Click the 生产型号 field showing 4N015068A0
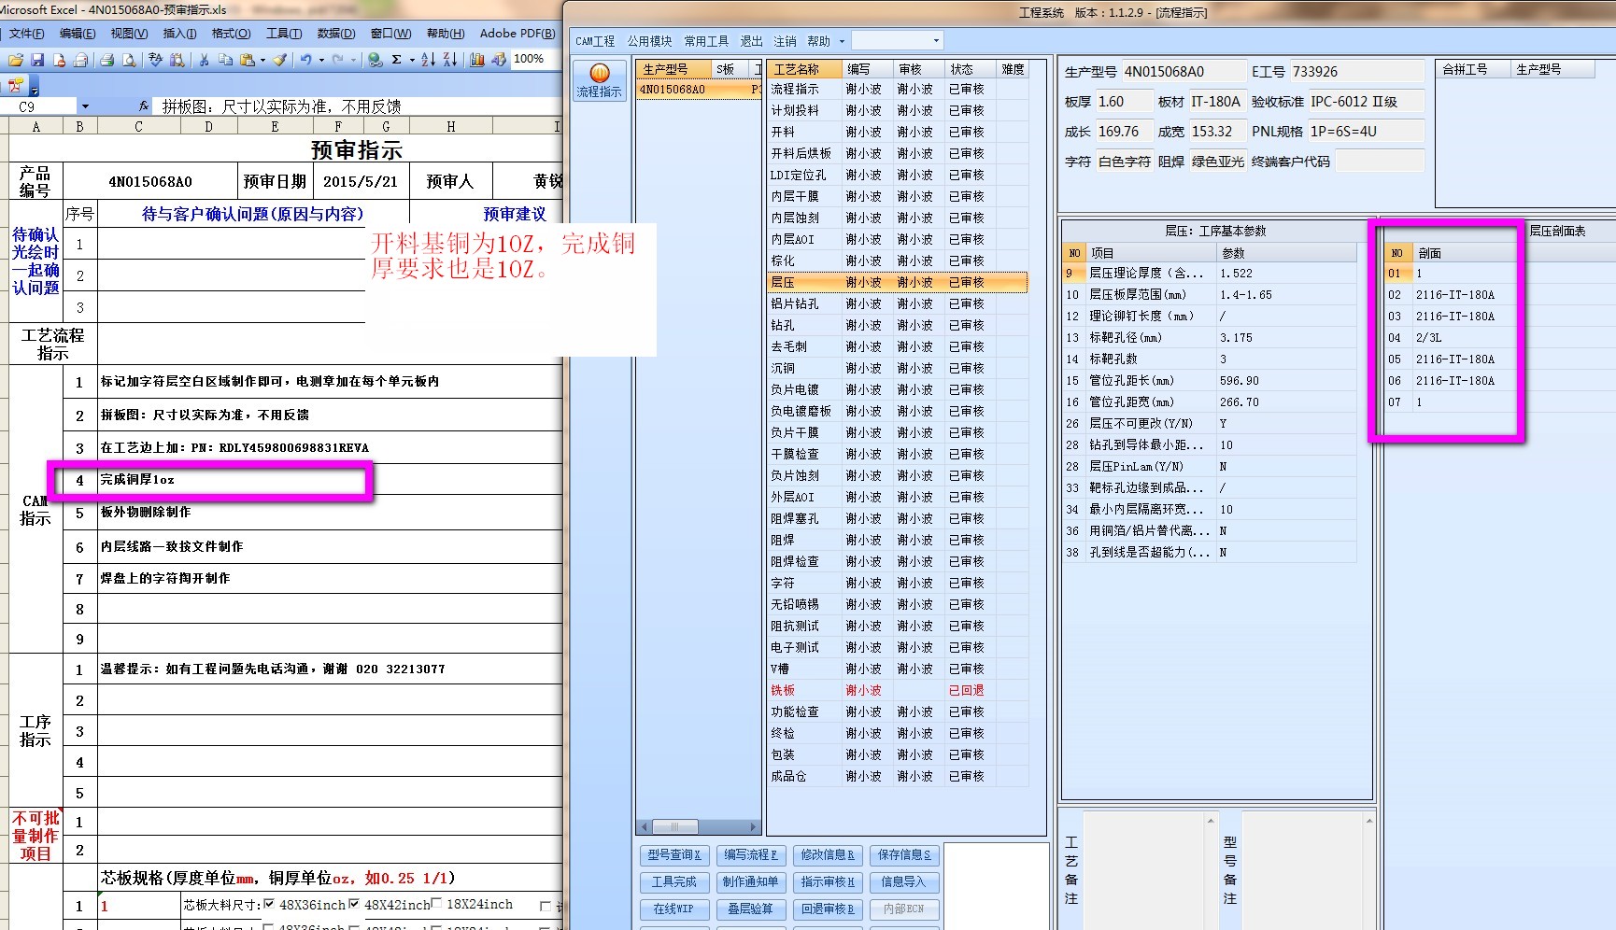 pyautogui.click(x=1184, y=72)
